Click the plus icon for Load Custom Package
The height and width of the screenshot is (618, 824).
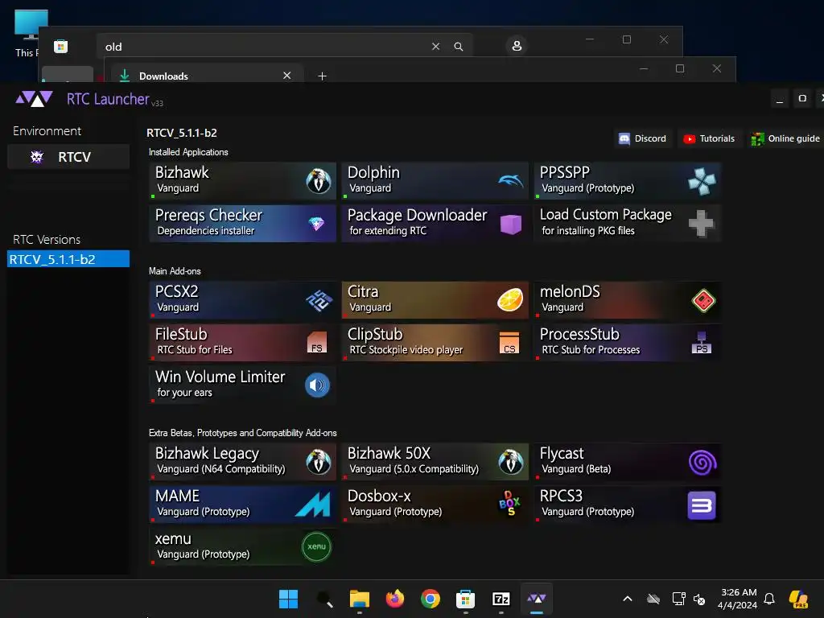[702, 224]
